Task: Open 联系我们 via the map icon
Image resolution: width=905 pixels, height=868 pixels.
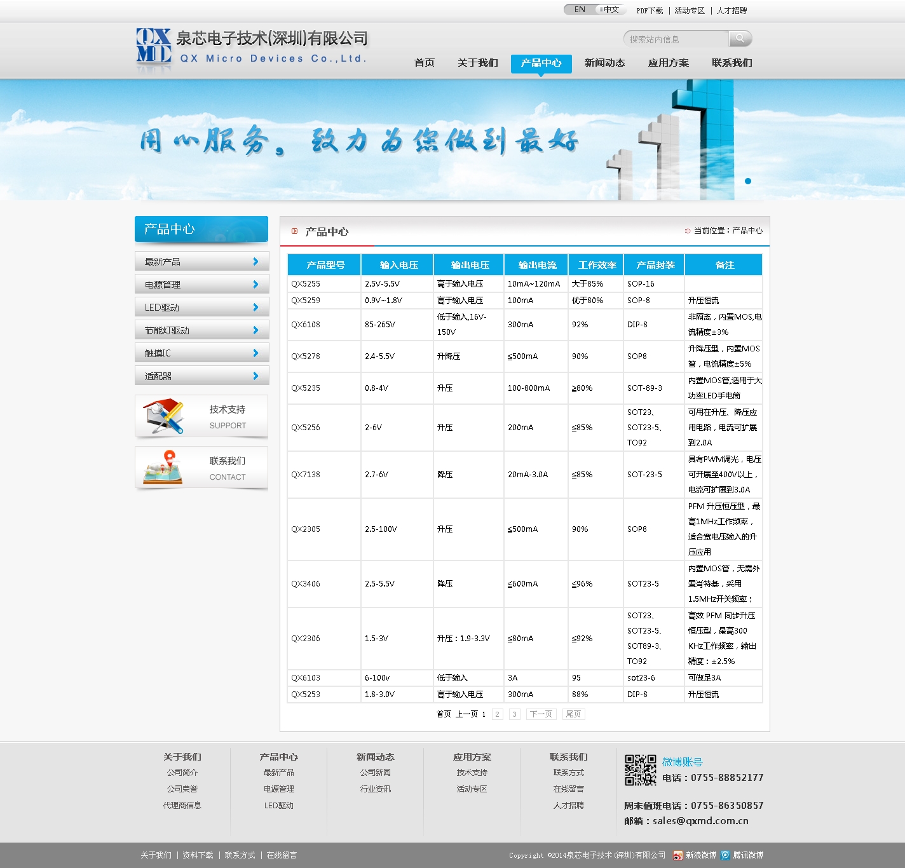Action: click(162, 468)
